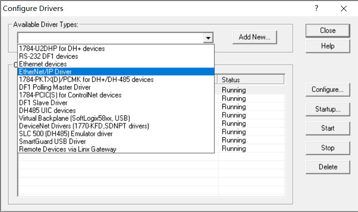Click the Status column header
The image size is (358, 212).
tap(251, 80)
